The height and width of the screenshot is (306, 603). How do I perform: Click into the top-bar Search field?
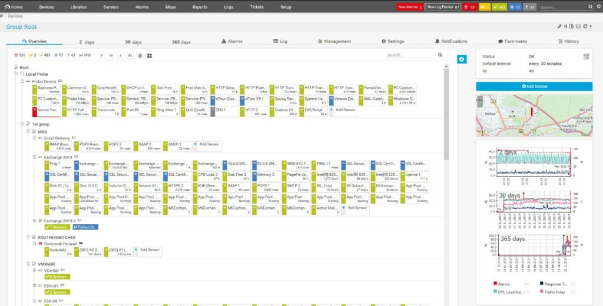(564, 7)
